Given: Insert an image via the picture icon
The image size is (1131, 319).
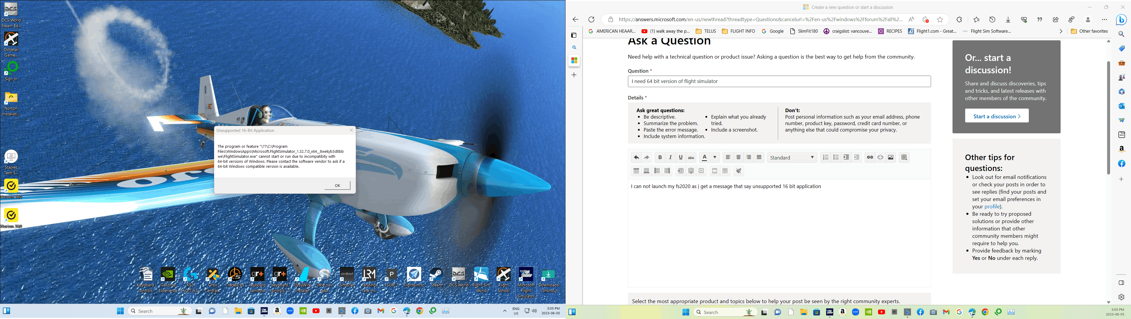Looking at the screenshot, I should click(891, 157).
